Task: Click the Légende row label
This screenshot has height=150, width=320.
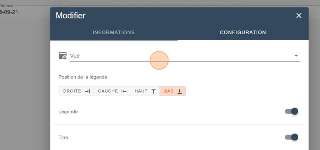Action: tap(68, 112)
